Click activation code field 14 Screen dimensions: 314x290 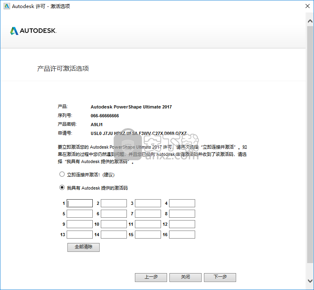tap(114, 235)
